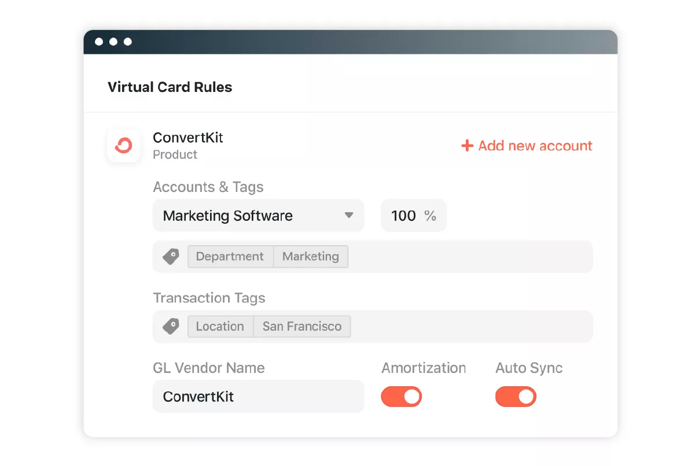Focus the 100 percent allocation field

[414, 216]
